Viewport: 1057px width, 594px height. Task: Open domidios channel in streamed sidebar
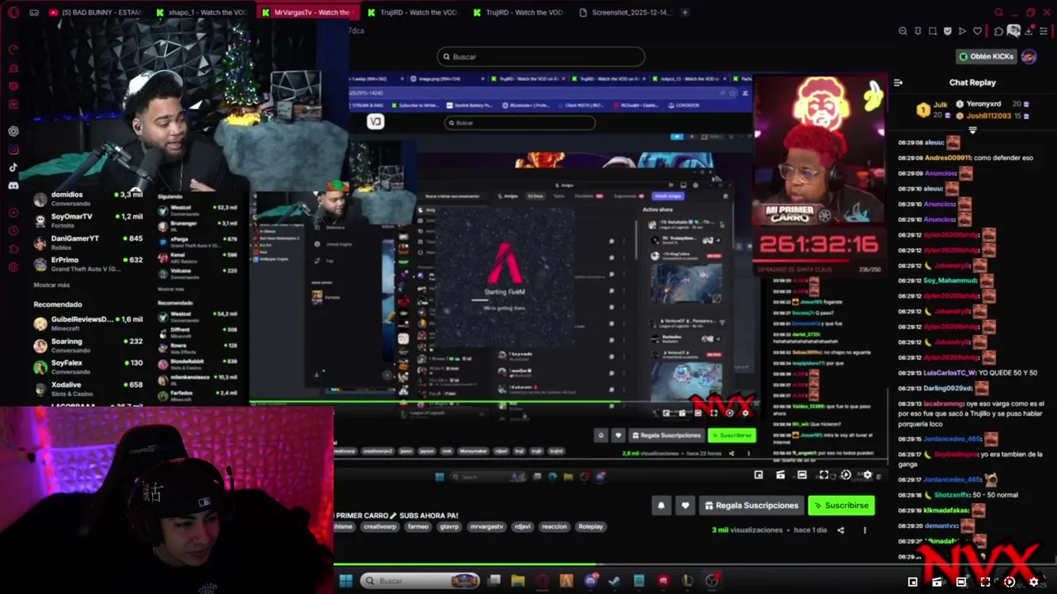(x=89, y=198)
